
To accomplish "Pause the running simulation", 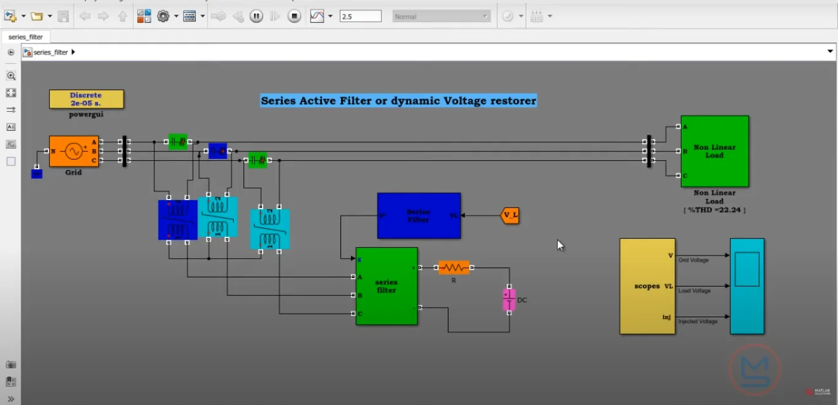I will [256, 17].
